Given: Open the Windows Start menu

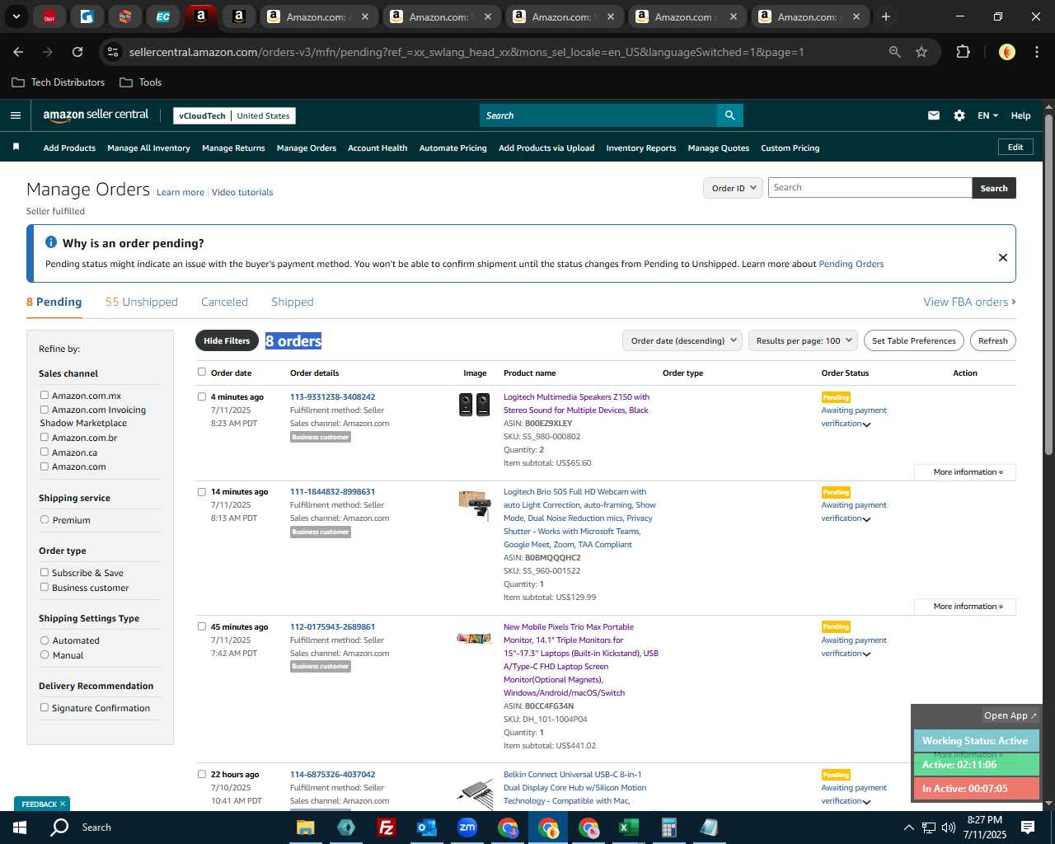Looking at the screenshot, I should pyautogui.click(x=19, y=827).
